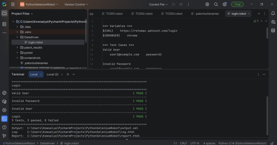The width and height of the screenshot is (277, 145).
Task: Click the Search Everywhere magnifier icon
Action: 216,5
